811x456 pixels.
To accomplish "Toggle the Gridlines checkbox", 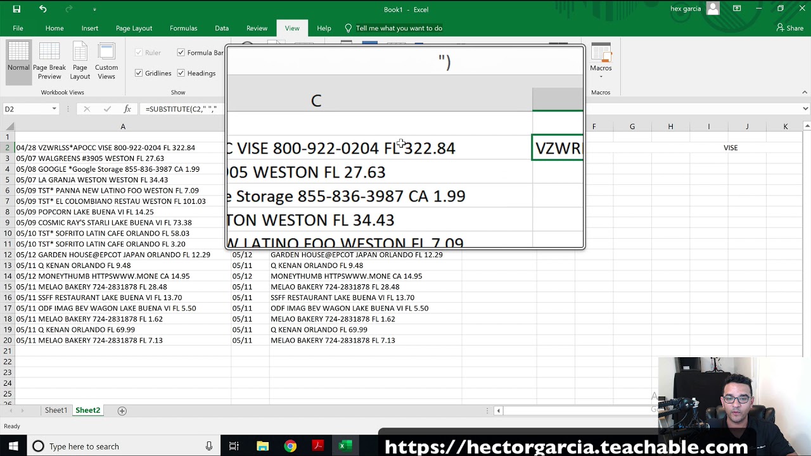I will click(139, 73).
